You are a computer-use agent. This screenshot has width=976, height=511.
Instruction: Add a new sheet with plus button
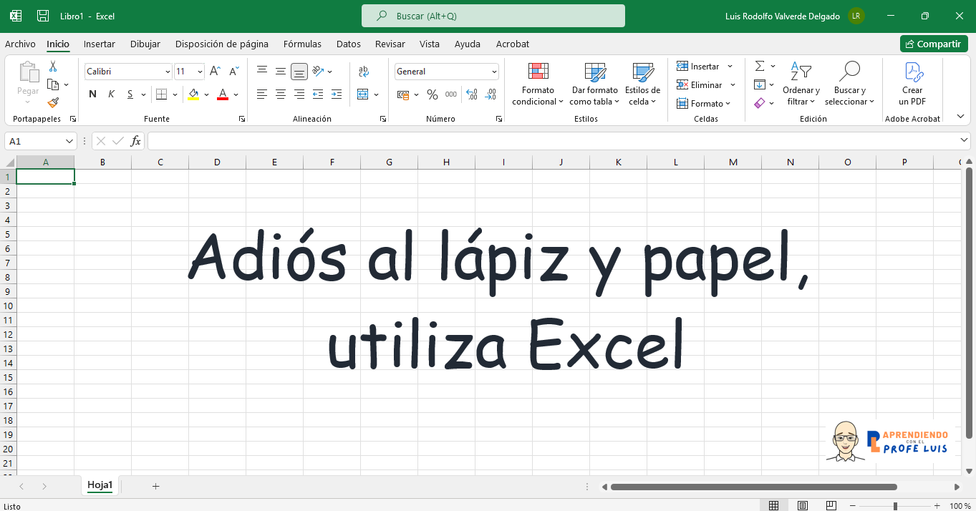point(155,486)
